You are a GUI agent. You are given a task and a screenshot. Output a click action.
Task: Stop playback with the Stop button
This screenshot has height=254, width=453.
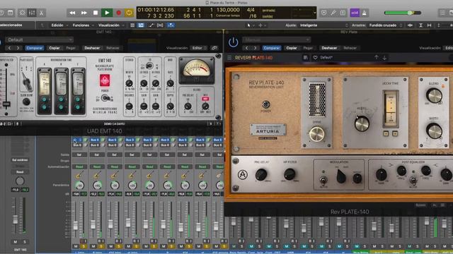point(96,13)
